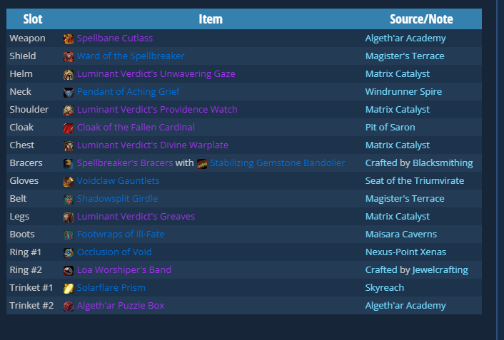
Task: Click Matrix Catalyst source in Legs row
Action: pos(398,217)
